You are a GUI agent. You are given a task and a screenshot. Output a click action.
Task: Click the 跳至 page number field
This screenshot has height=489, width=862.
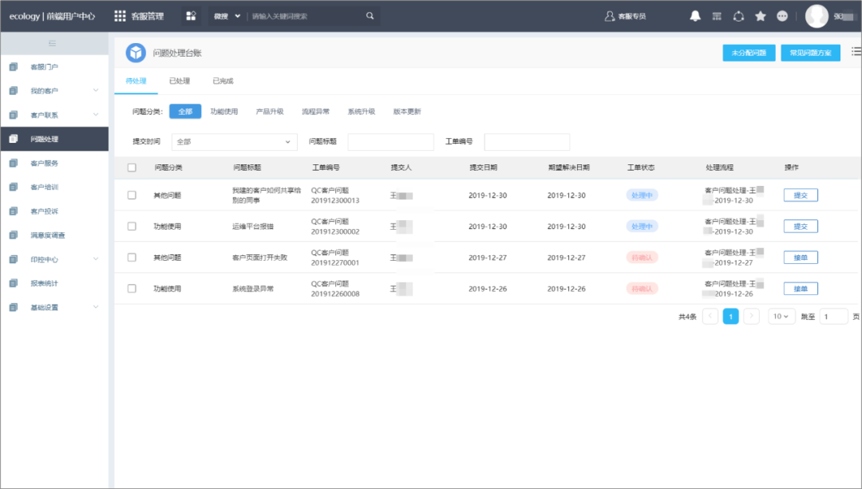[x=833, y=317]
